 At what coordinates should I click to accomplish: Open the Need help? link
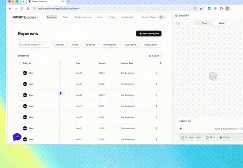pos(127,17)
